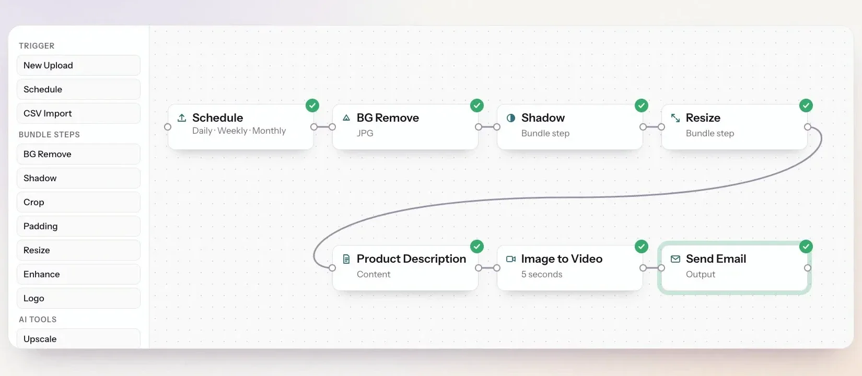The image size is (862, 376).
Task: Select the Product Description node
Action: pyautogui.click(x=405, y=268)
